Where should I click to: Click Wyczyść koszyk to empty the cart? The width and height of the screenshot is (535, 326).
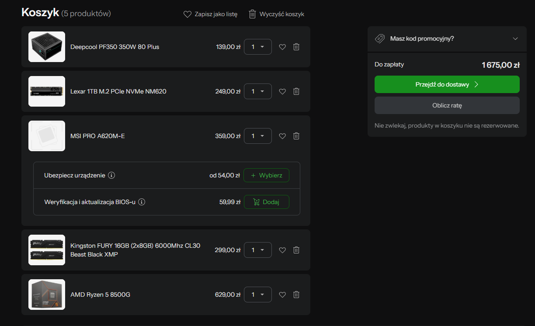coord(276,14)
